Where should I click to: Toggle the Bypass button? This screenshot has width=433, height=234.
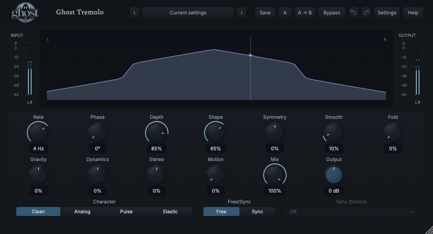point(332,13)
